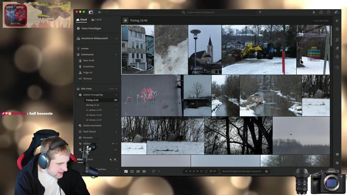Viewport: 347px width, 195px height.
Task: Open the help question mark icon
Action: (329, 12)
